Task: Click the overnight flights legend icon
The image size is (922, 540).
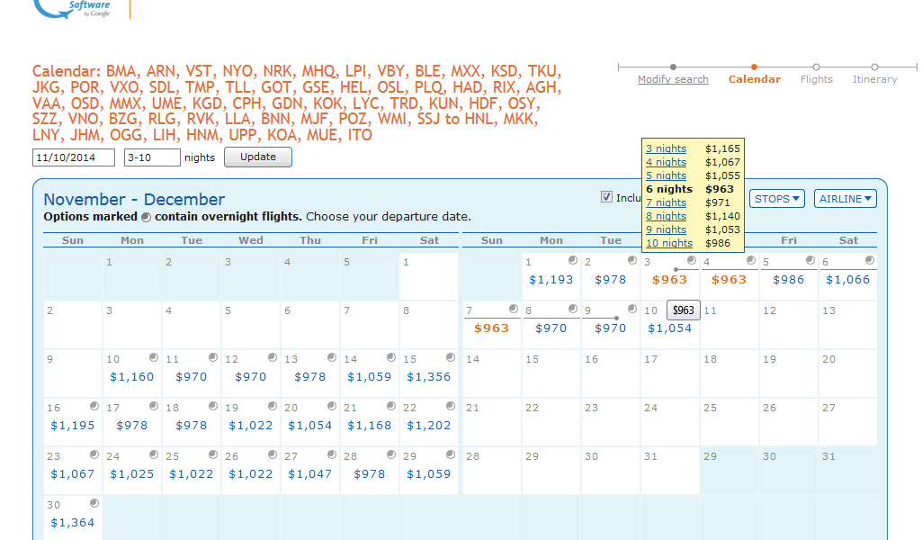Action: pyautogui.click(x=146, y=217)
